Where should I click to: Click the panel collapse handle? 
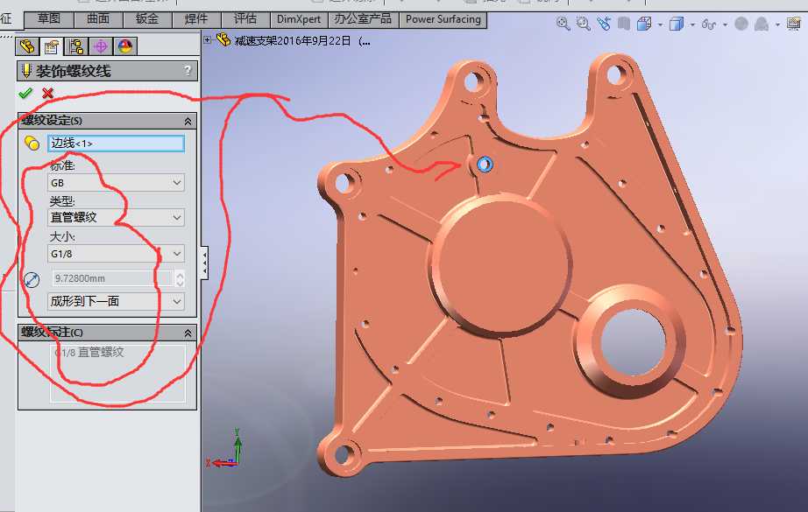pos(204,263)
